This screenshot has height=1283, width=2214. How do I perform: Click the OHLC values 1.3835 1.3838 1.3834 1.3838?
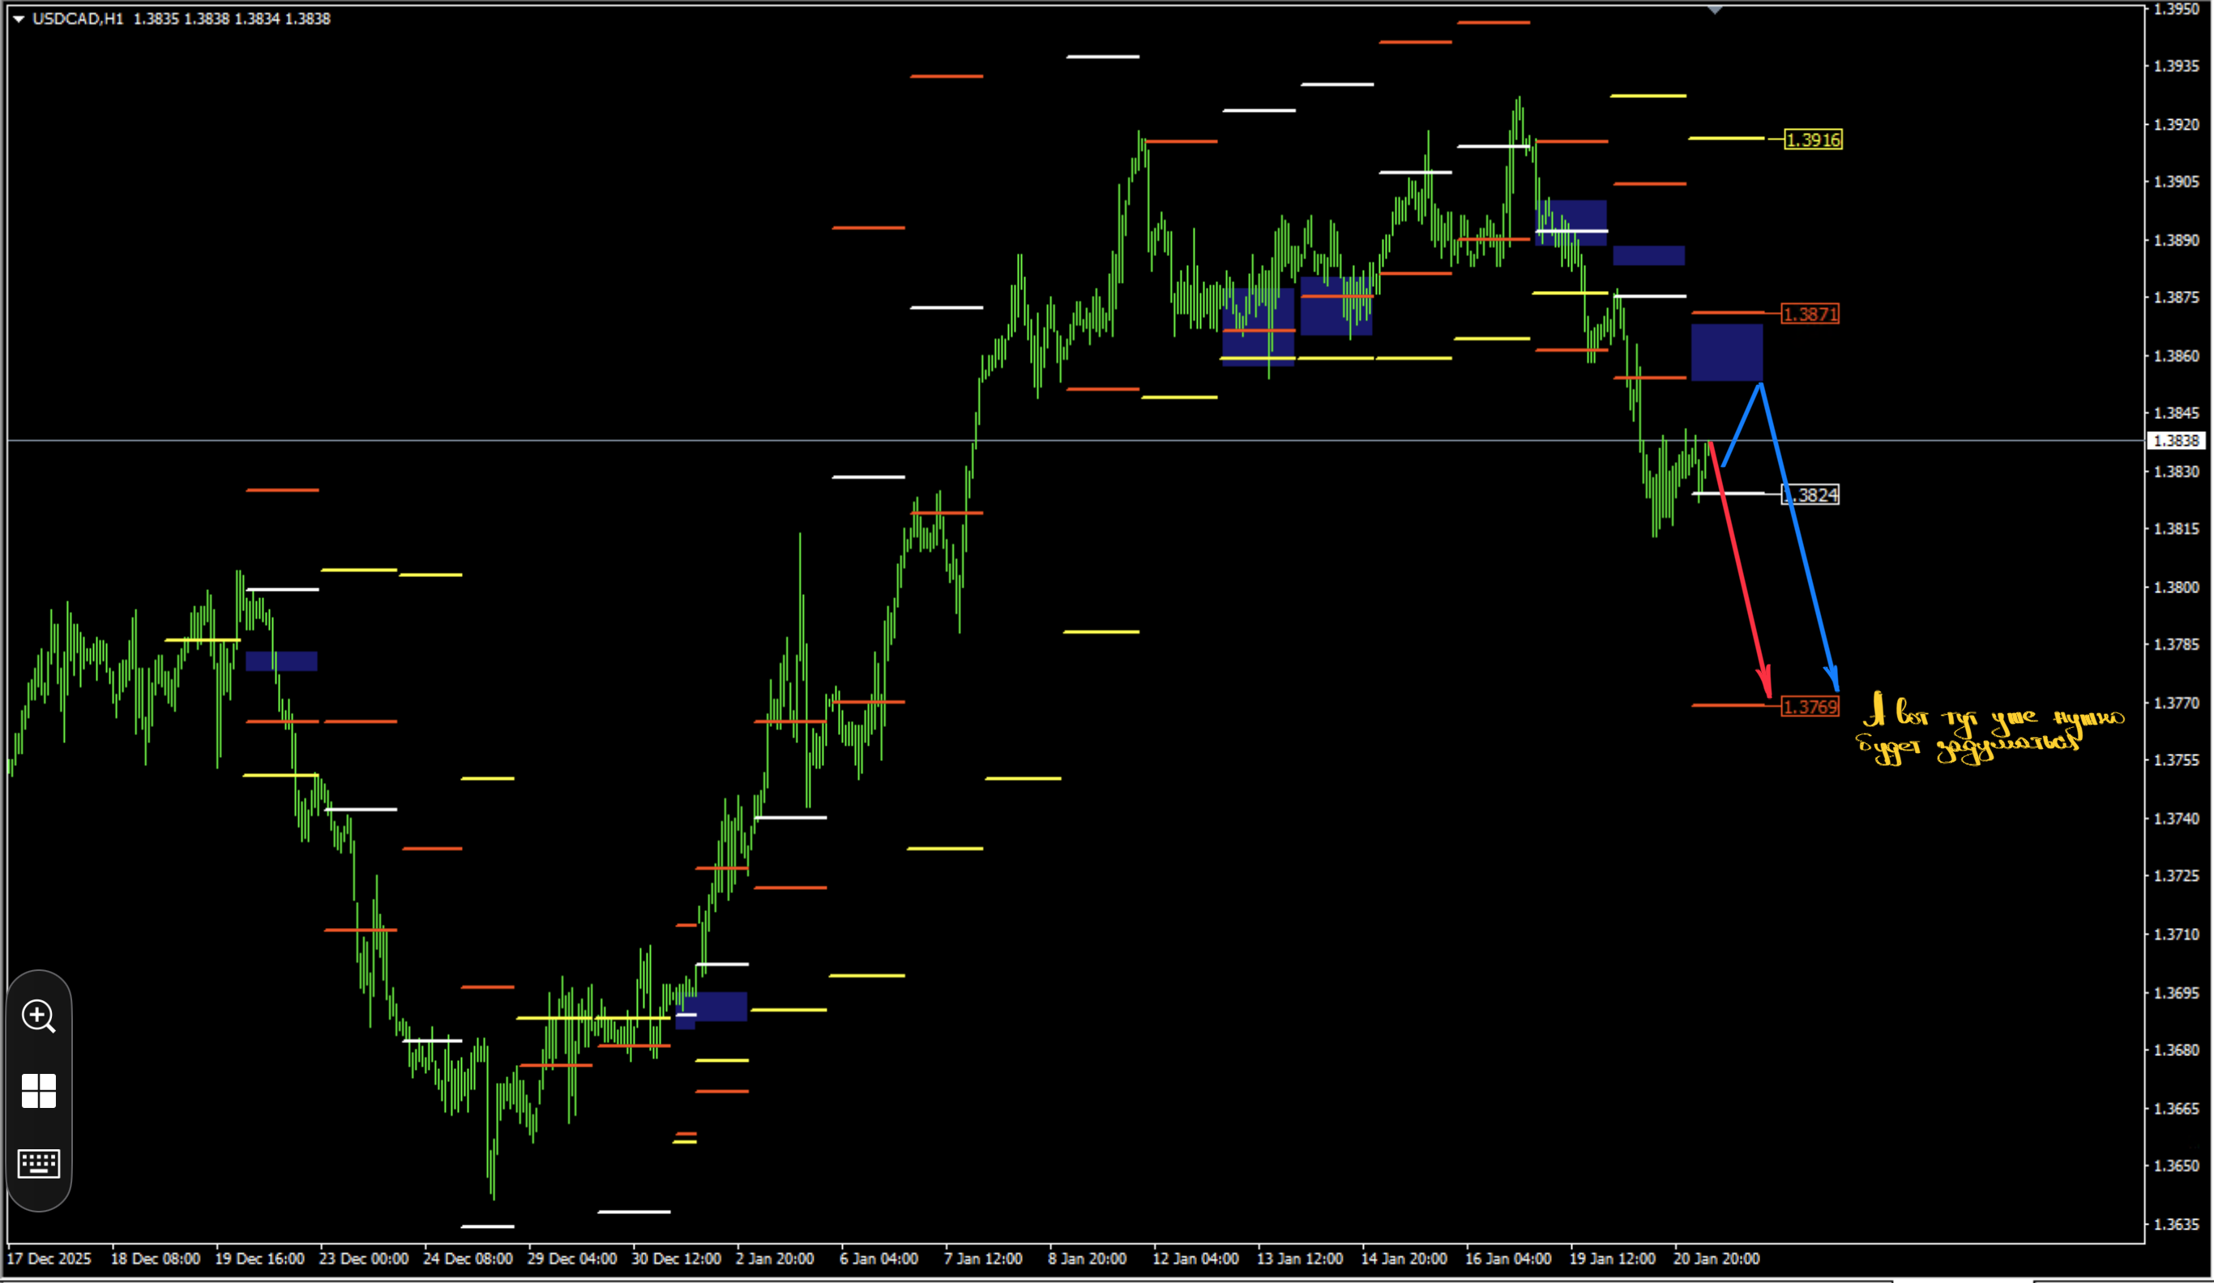click(x=232, y=19)
